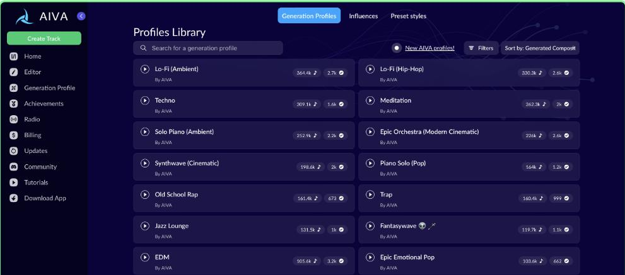The image size is (625, 275).
Task: Open the Radio page
Action: pos(25,120)
